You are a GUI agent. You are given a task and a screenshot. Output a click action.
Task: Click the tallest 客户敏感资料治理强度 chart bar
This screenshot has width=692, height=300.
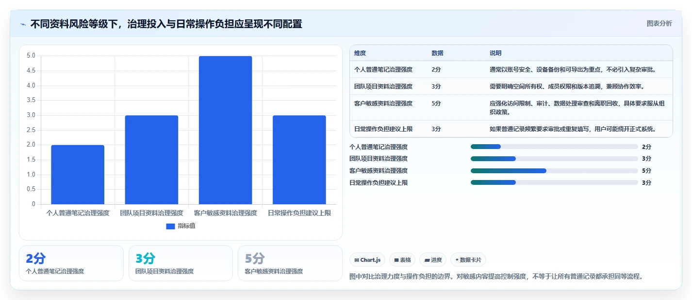coord(225,130)
